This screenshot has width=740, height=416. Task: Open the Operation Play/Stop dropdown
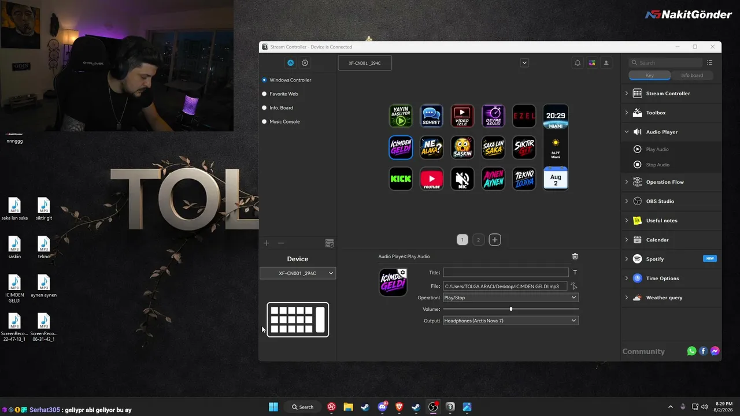click(510, 298)
